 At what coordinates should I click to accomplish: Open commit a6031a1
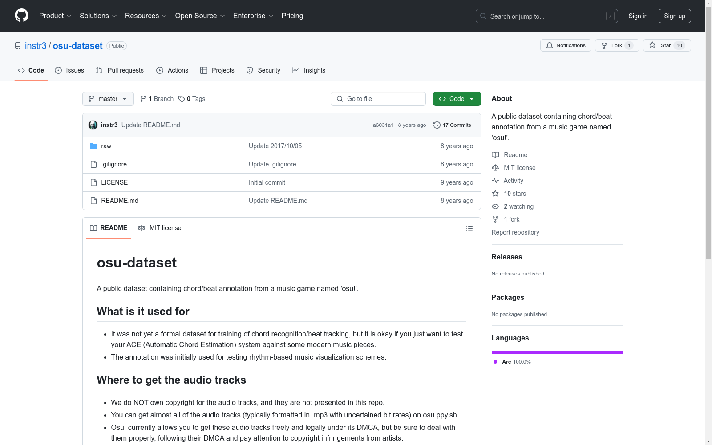pyautogui.click(x=383, y=125)
